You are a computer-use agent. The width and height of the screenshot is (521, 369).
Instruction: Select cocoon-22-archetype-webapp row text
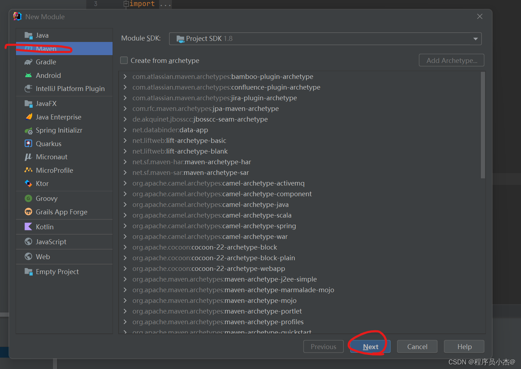click(x=209, y=268)
